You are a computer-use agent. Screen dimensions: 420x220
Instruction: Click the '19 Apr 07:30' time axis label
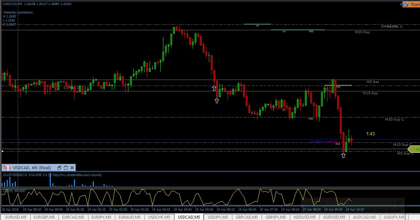[x=269, y=210]
